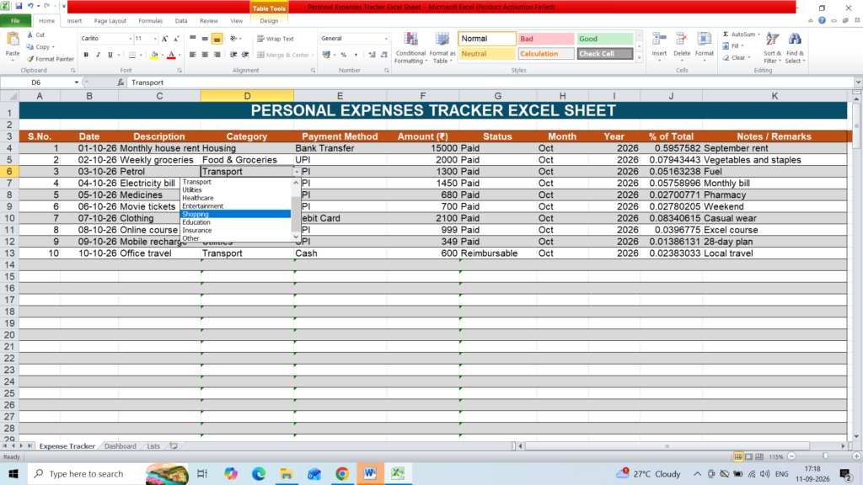Open the Name Box dropdown arrow
Image resolution: width=863 pixels, height=485 pixels.
[x=77, y=83]
